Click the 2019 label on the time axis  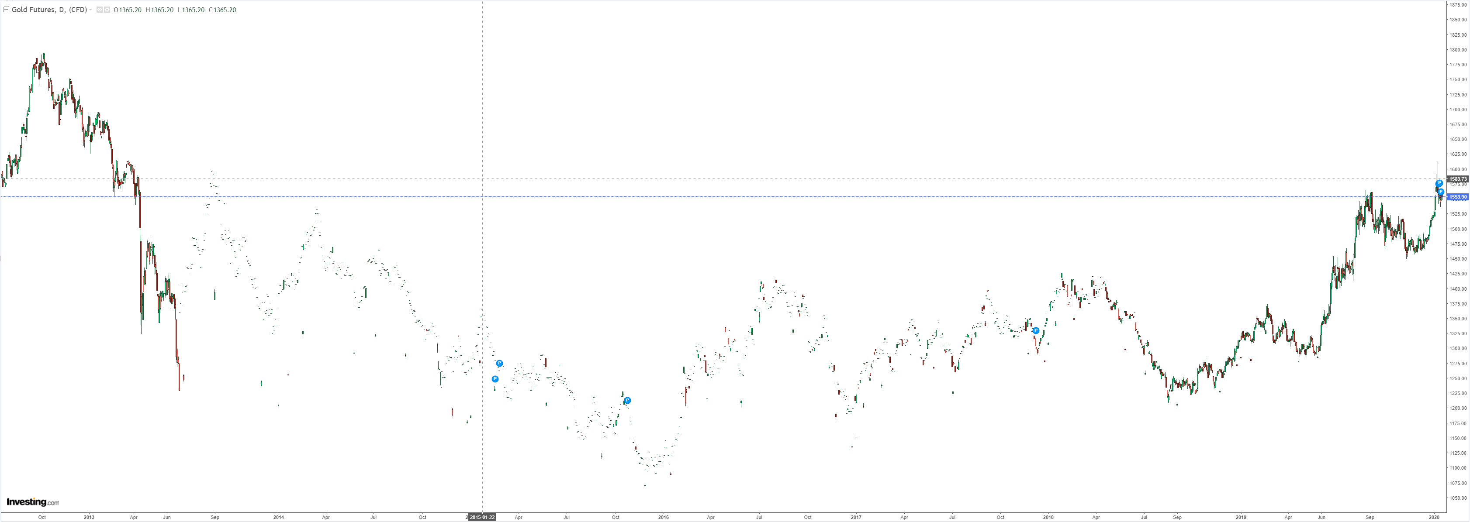(1241, 518)
